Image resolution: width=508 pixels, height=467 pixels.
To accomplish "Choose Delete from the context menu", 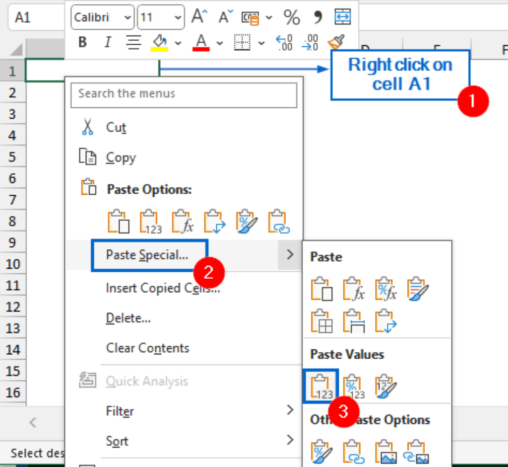I will (128, 318).
